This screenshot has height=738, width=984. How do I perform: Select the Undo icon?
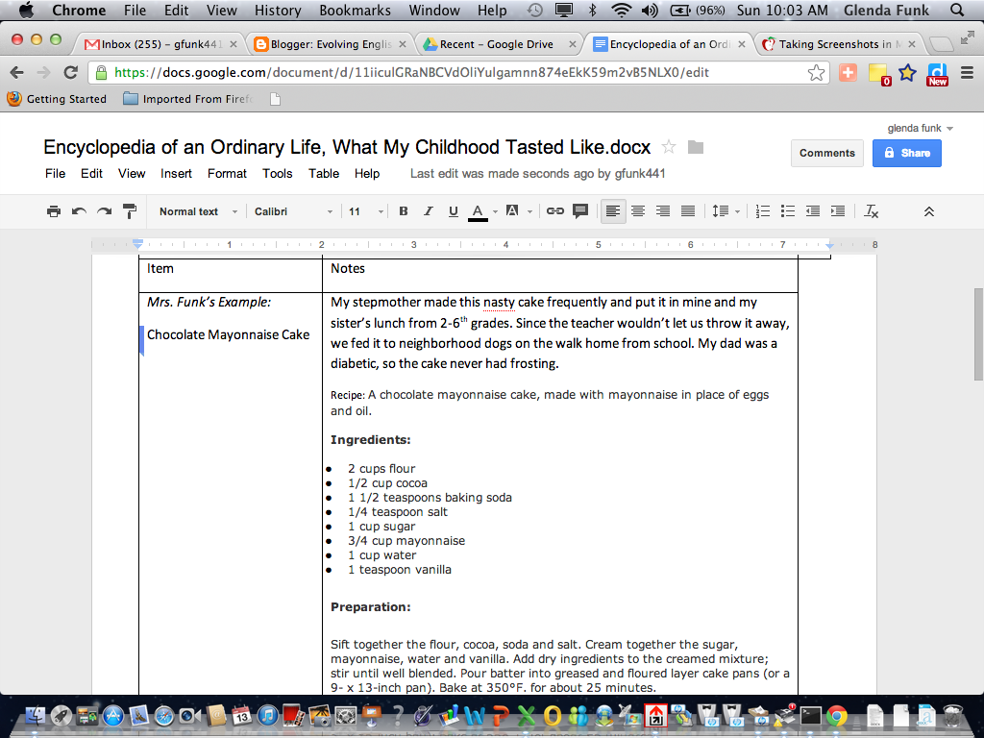[80, 210]
